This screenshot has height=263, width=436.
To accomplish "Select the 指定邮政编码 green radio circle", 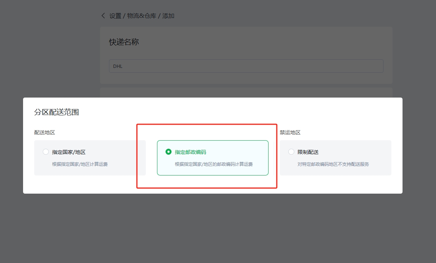I will click(x=169, y=152).
